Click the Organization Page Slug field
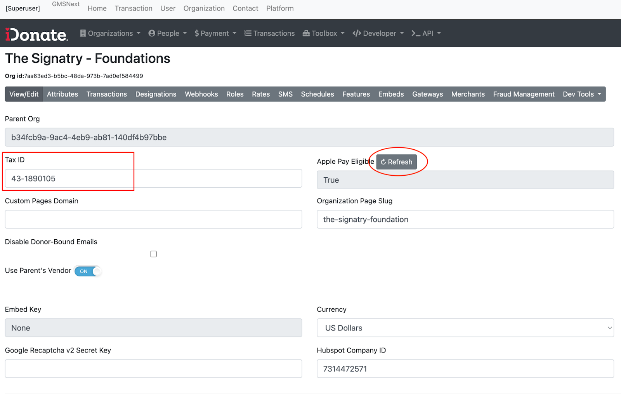The height and width of the screenshot is (394, 621). tap(465, 219)
